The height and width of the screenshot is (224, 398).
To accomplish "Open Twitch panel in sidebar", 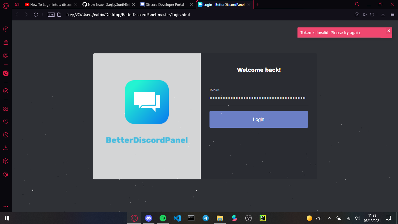I will click(x=6, y=55).
